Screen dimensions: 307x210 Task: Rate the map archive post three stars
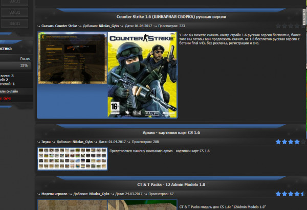291,142
